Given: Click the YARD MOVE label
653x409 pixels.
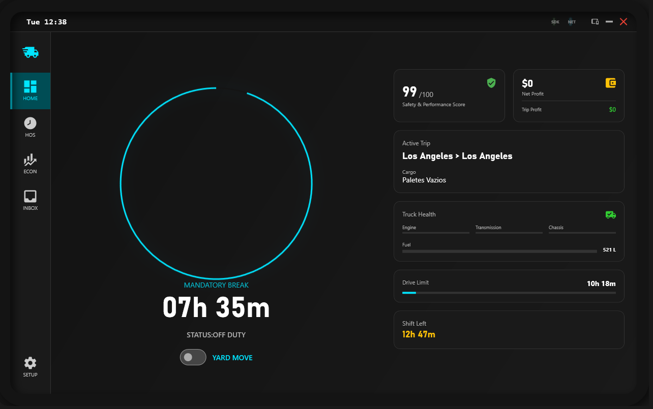Looking at the screenshot, I should coord(232,358).
